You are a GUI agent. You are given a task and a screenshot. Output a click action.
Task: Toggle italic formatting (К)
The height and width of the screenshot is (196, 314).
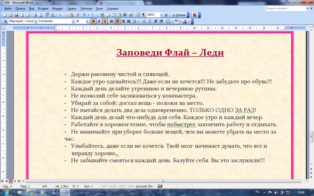point(99,21)
